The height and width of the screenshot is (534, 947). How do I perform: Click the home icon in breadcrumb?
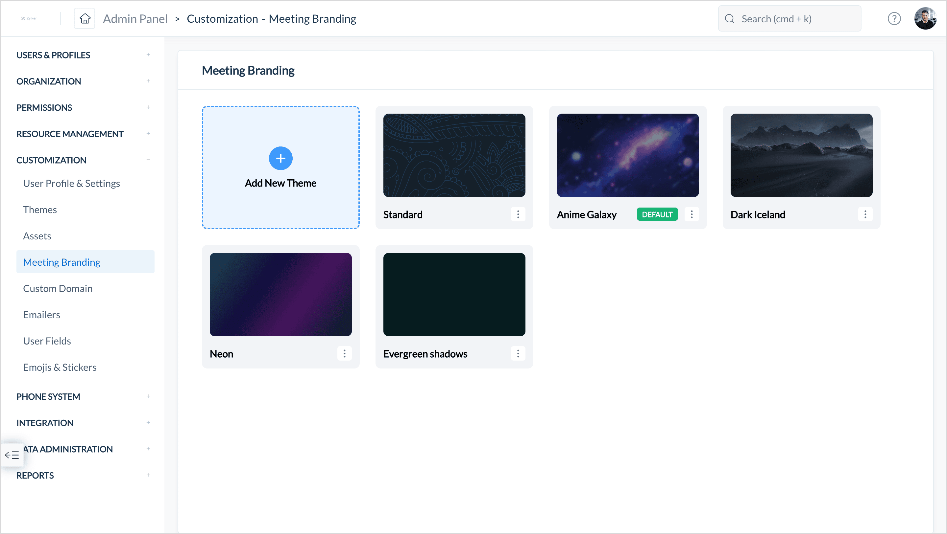(85, 18)
